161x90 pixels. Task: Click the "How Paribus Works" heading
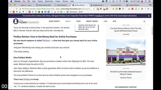pyautogui.click(x=22, y=57)
